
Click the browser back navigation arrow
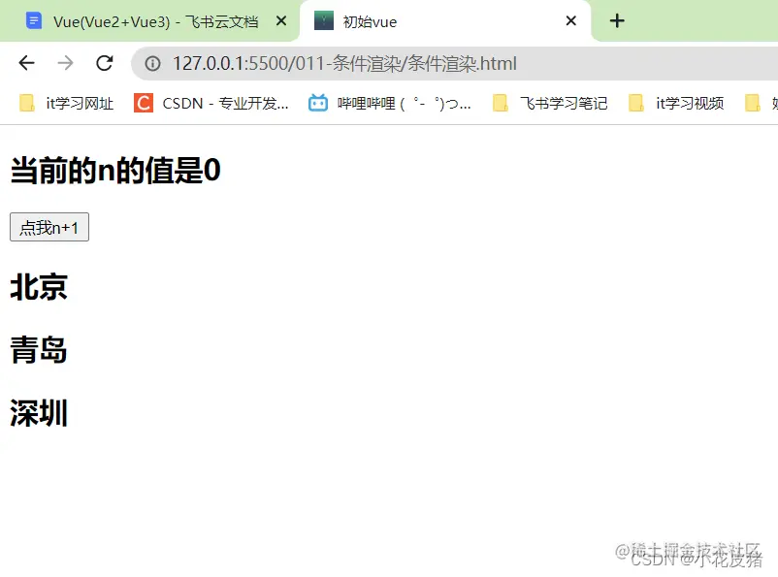pos(26,62)
